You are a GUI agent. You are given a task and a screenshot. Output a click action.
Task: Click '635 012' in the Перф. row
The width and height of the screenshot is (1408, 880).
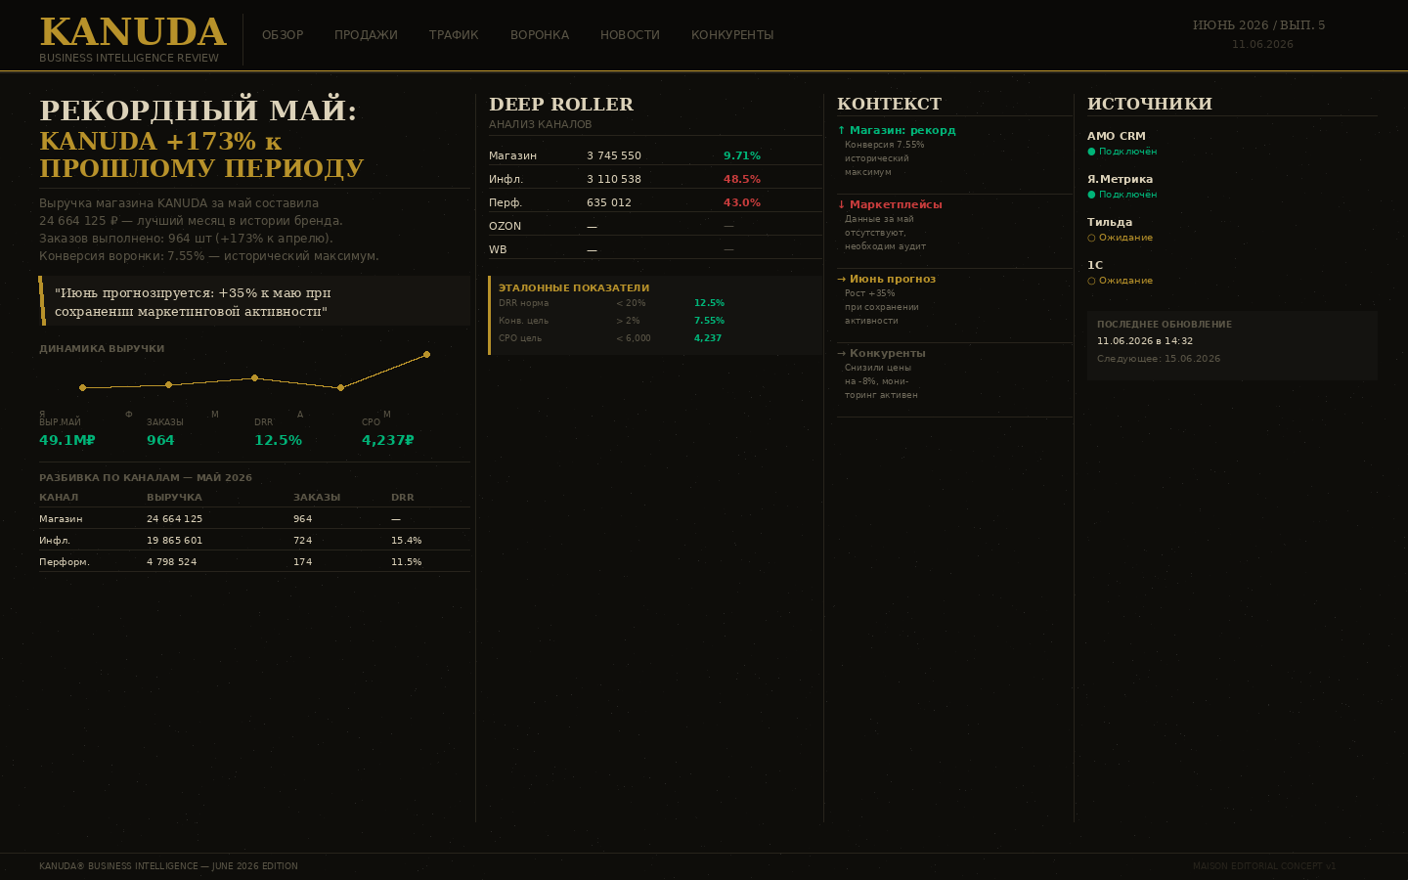point(609,202)
